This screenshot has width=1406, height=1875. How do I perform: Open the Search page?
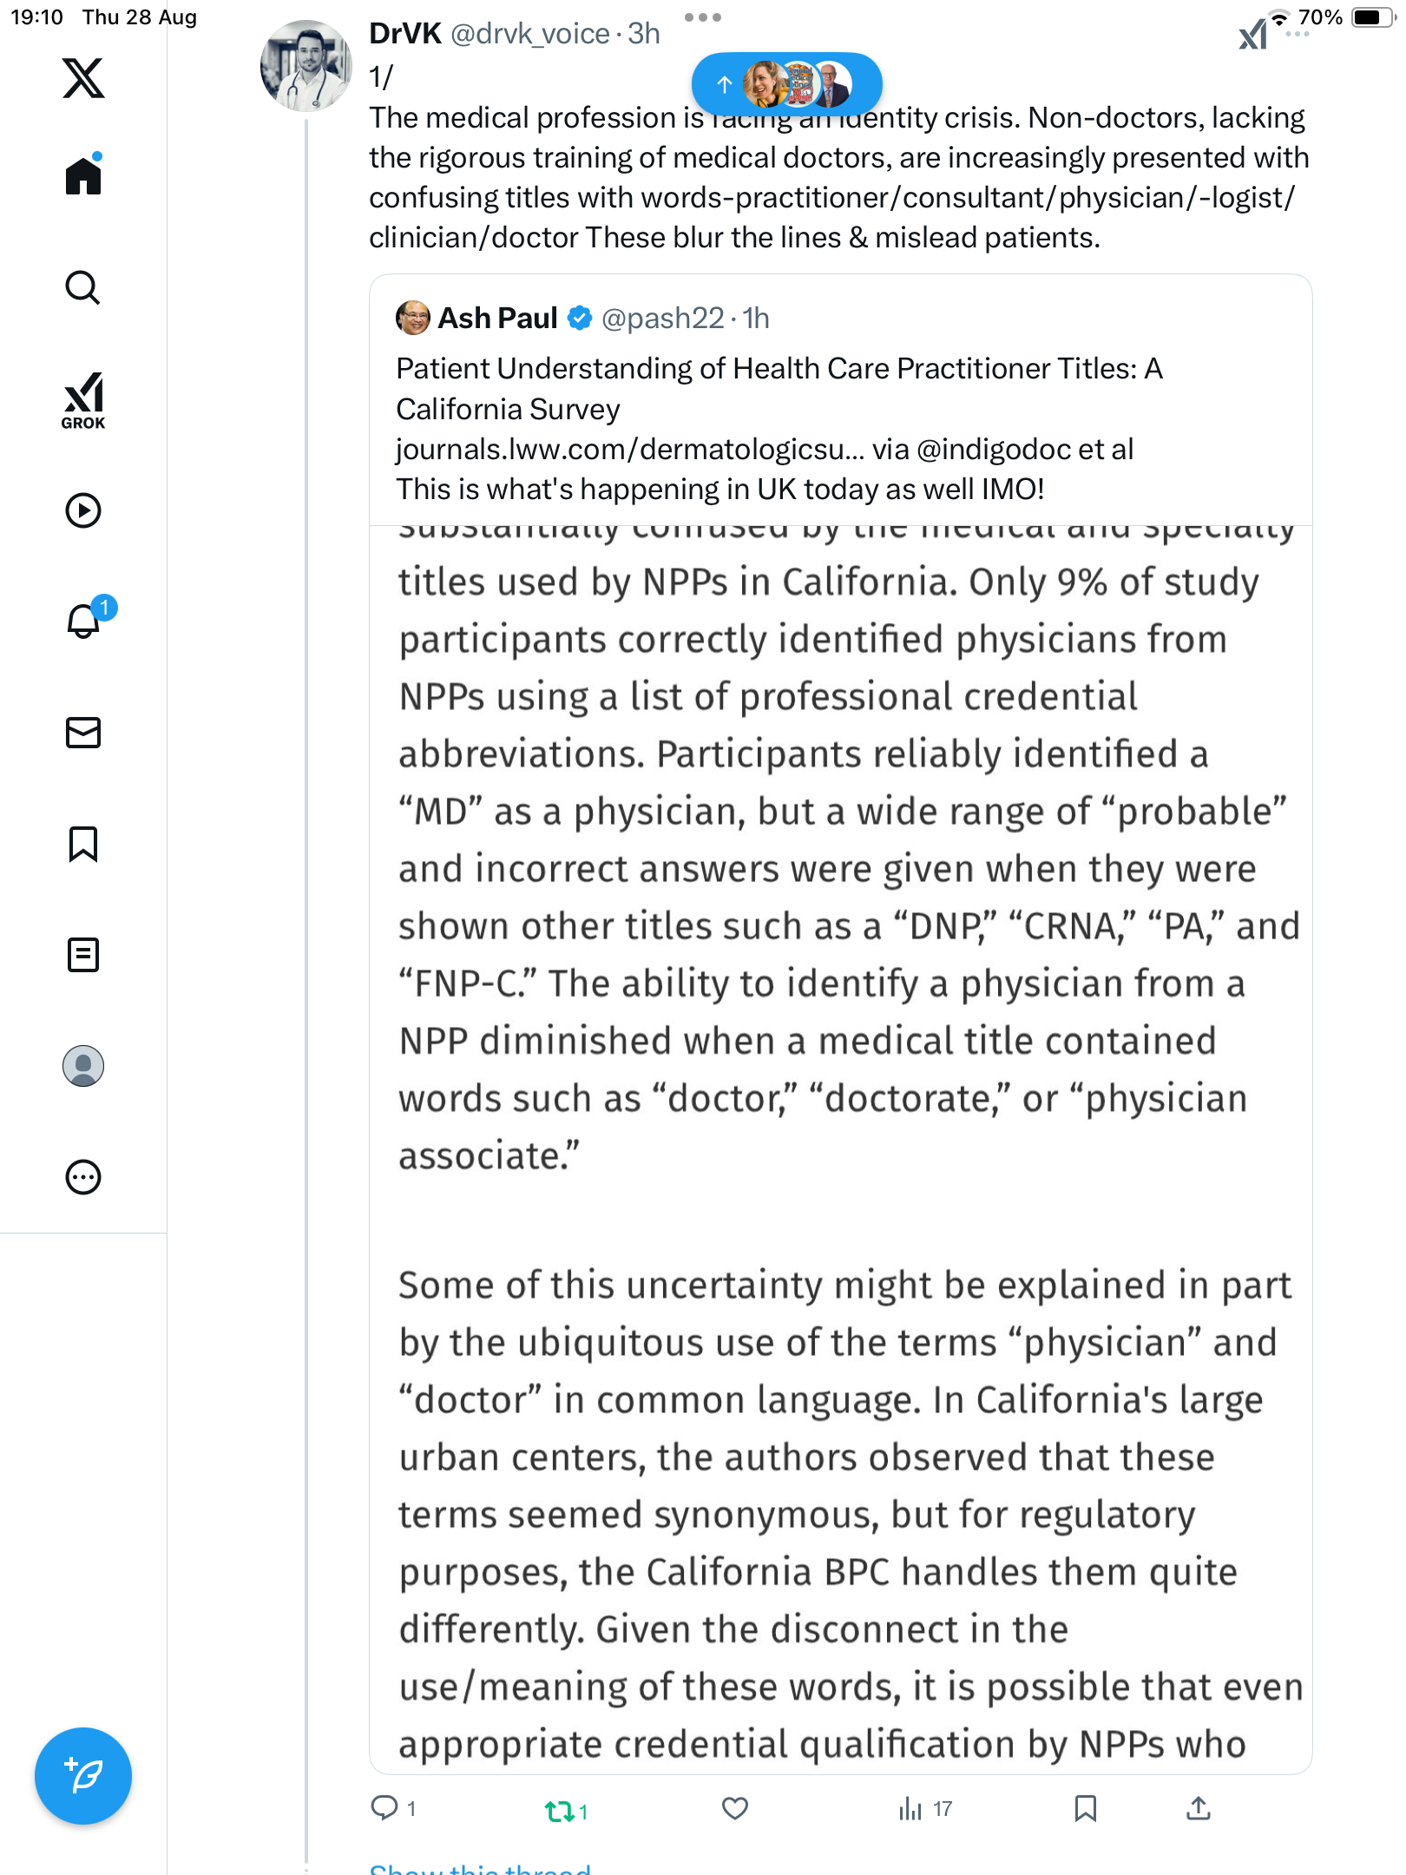click(83, 287)
